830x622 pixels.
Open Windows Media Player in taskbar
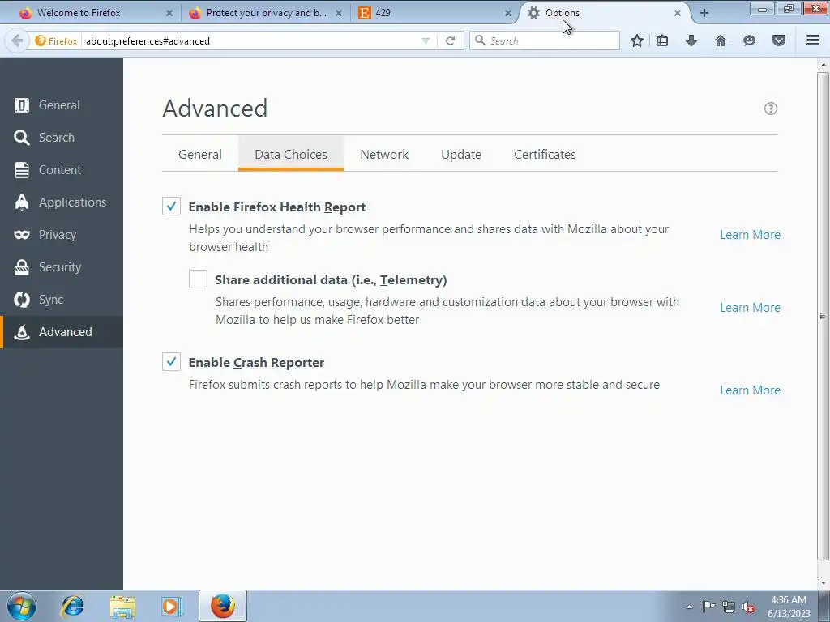click(172, 606)
